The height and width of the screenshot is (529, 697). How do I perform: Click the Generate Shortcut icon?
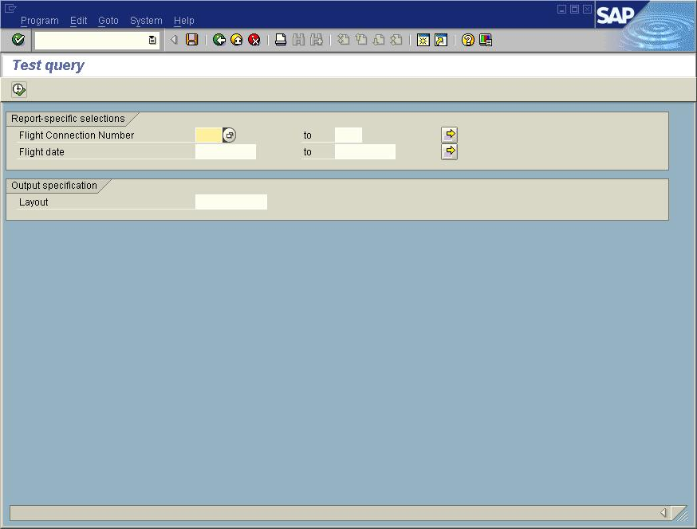pos(441,40)
